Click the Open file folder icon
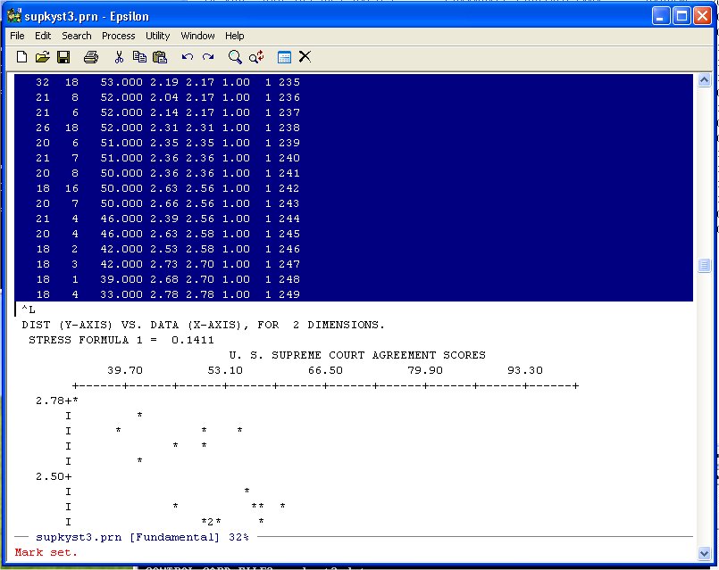This screenshot has width=719, height=570. [x=42, y=57]
